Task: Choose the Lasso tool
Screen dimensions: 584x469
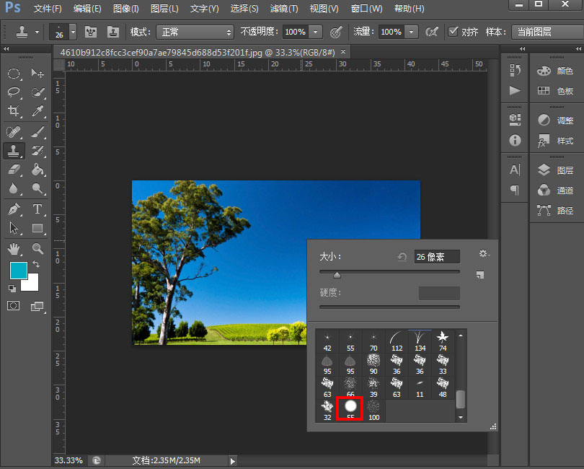Action: [x=14, y=92]
